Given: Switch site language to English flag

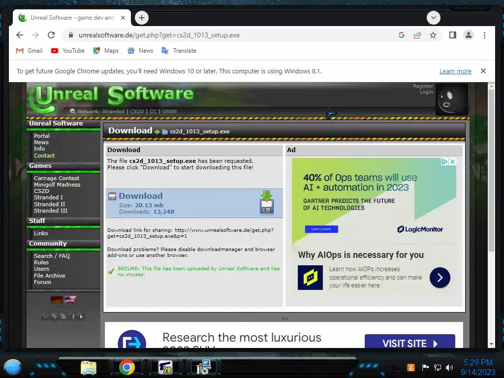Looking at the screenshot, I should pos(70,300).
